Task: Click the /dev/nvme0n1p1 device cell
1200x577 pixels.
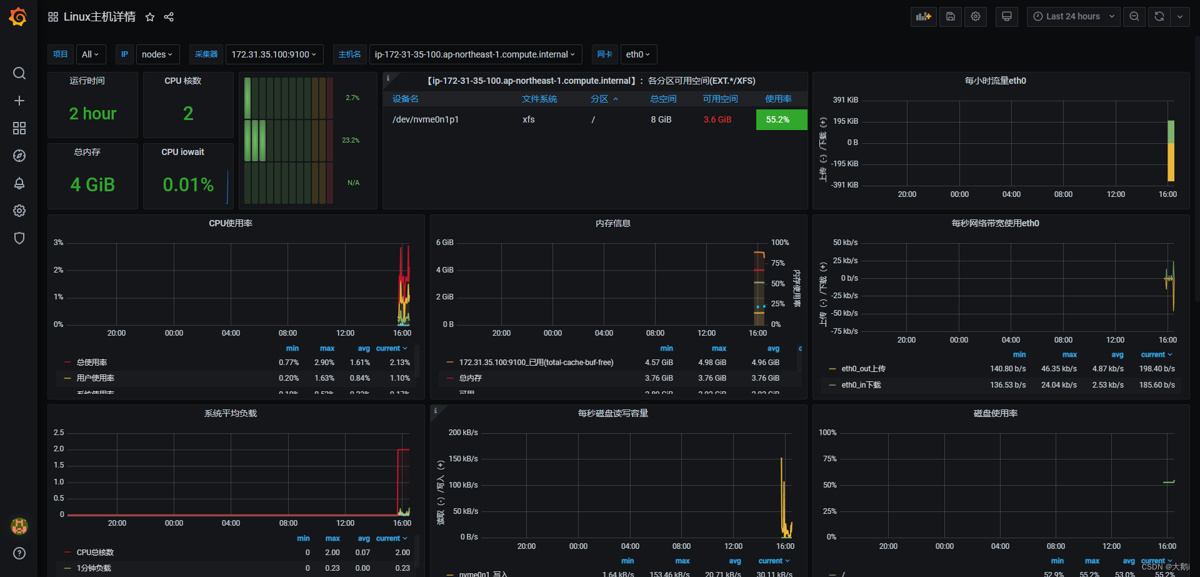Action: tap(426, 119)
